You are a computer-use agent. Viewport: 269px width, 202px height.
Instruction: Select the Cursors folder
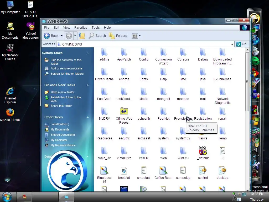coord(183,55)
